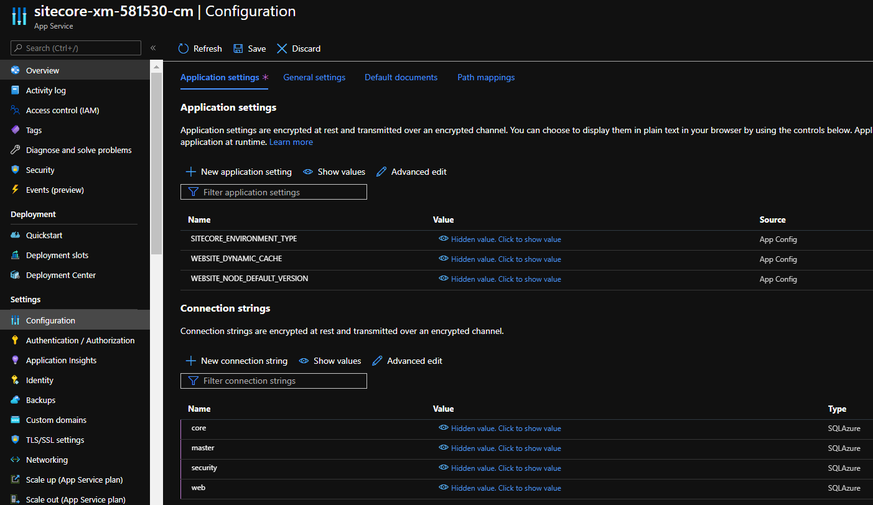This screenshot has height=505, width=873.
Task: Reveal hidden value of web connection string
Action: pyautogui.click(x=500, y=488)
